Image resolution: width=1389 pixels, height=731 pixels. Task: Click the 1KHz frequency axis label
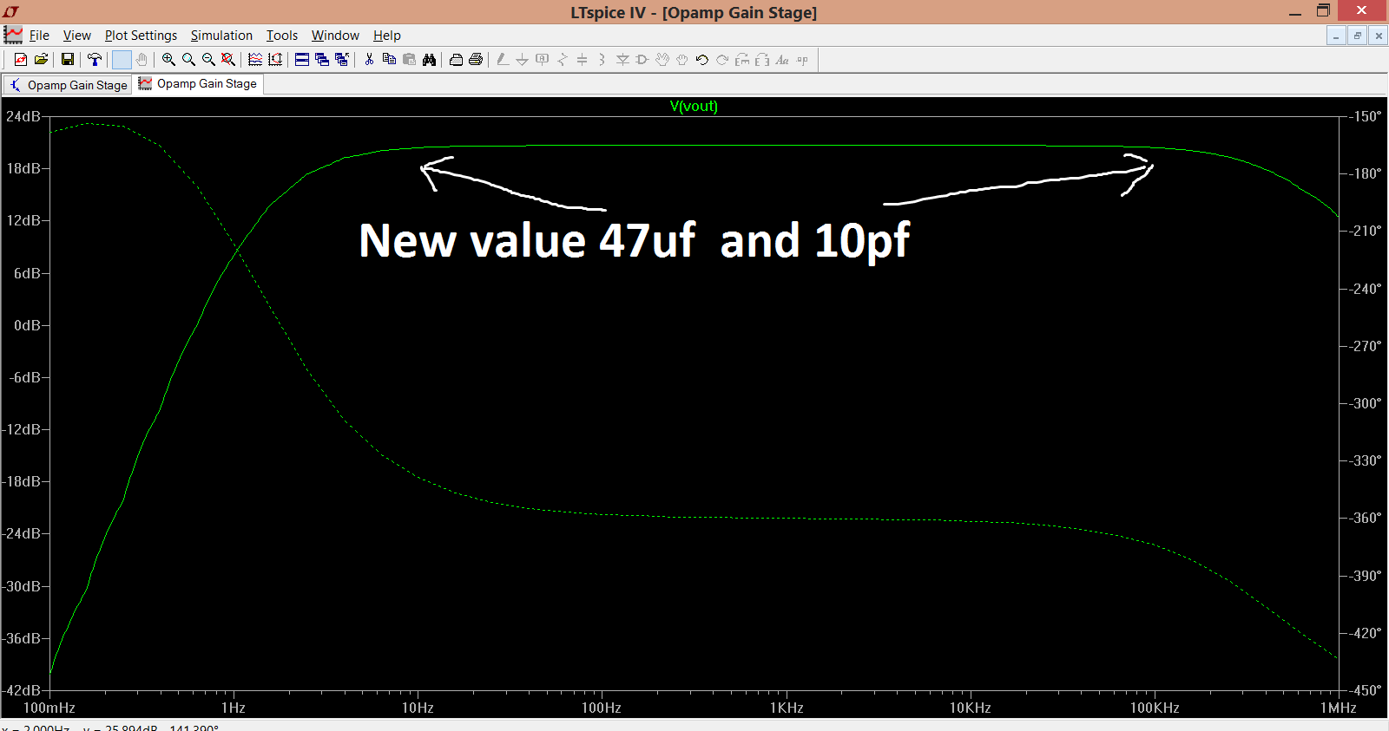[787, 708]
